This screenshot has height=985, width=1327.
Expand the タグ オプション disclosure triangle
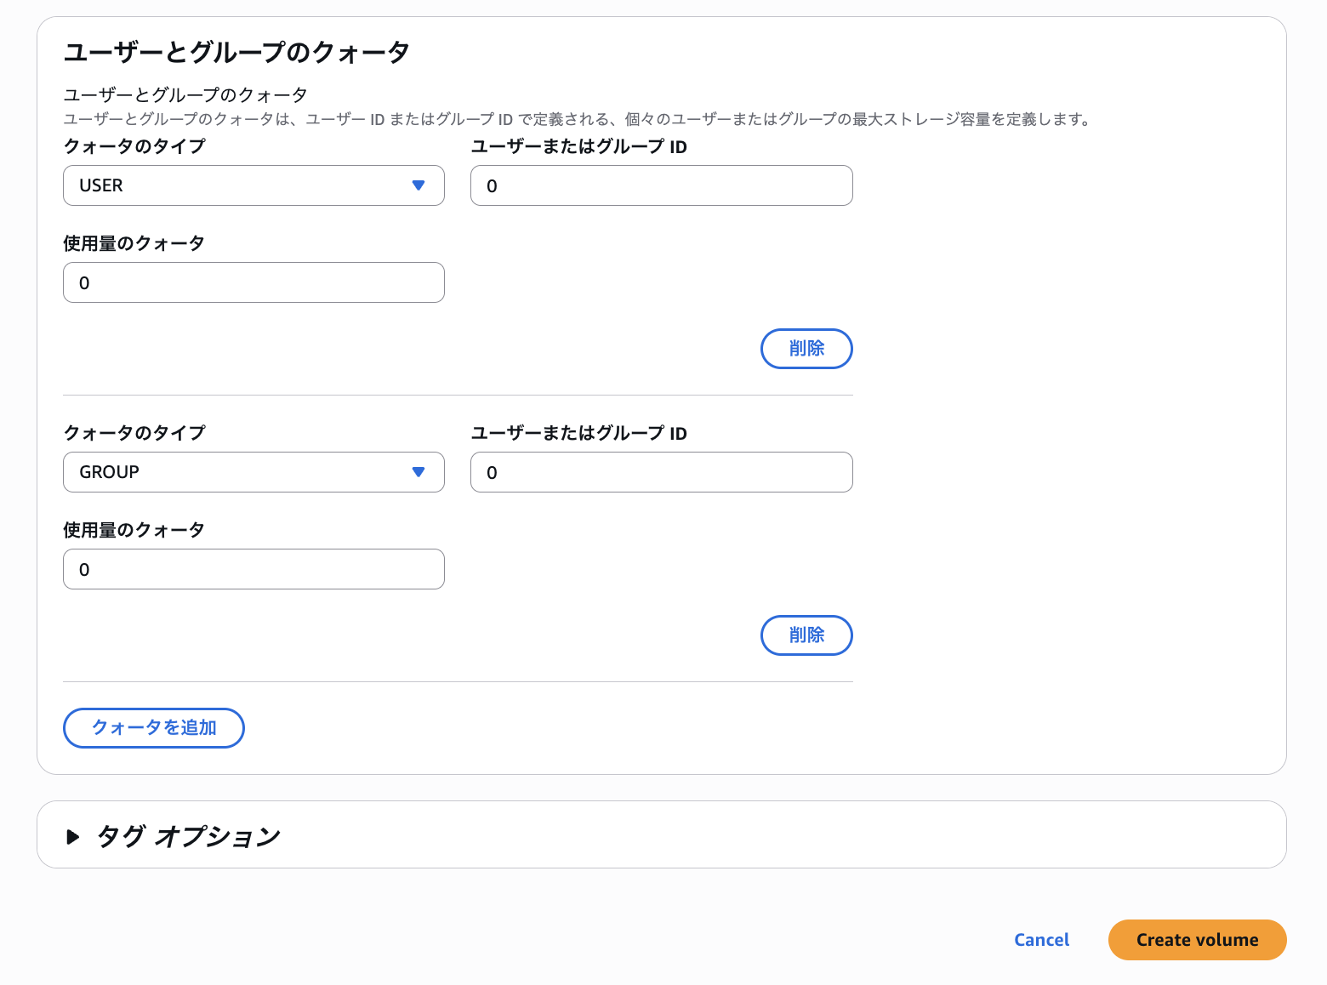(x=73, y=837)
